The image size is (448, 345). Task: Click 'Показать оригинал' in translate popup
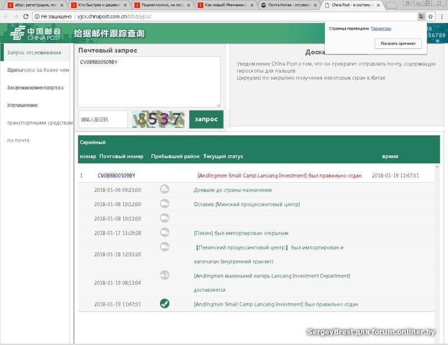[x=398, y=44]
